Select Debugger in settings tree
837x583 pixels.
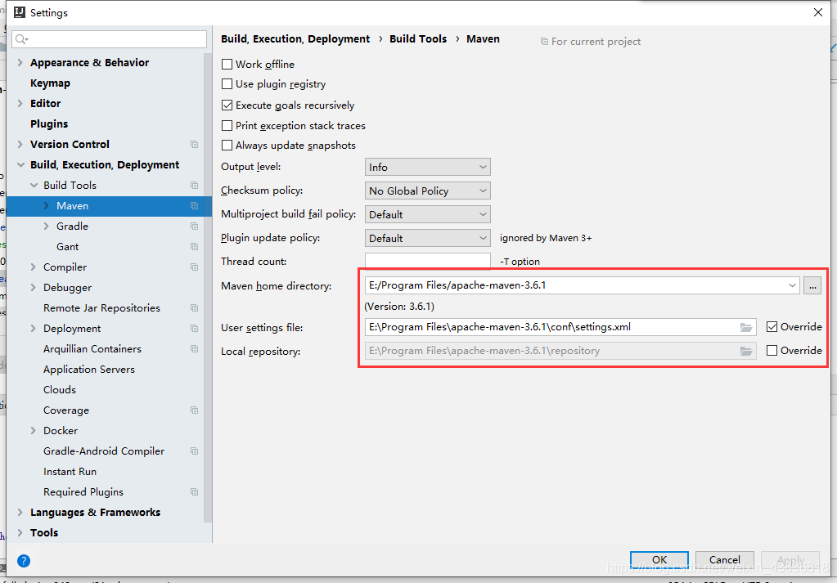(x=67, y=288)
